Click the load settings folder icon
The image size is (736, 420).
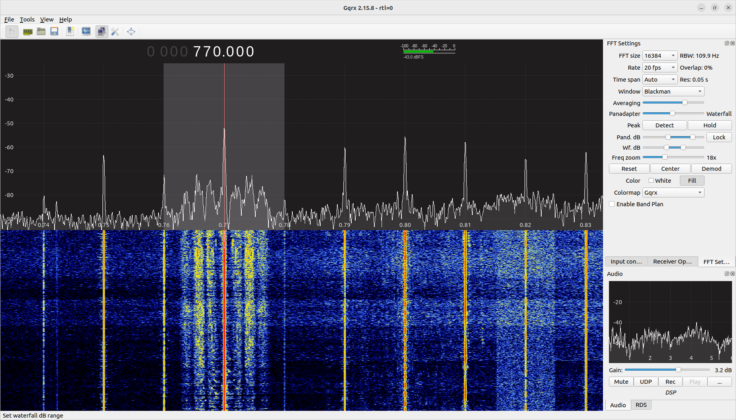coord(41,31)
